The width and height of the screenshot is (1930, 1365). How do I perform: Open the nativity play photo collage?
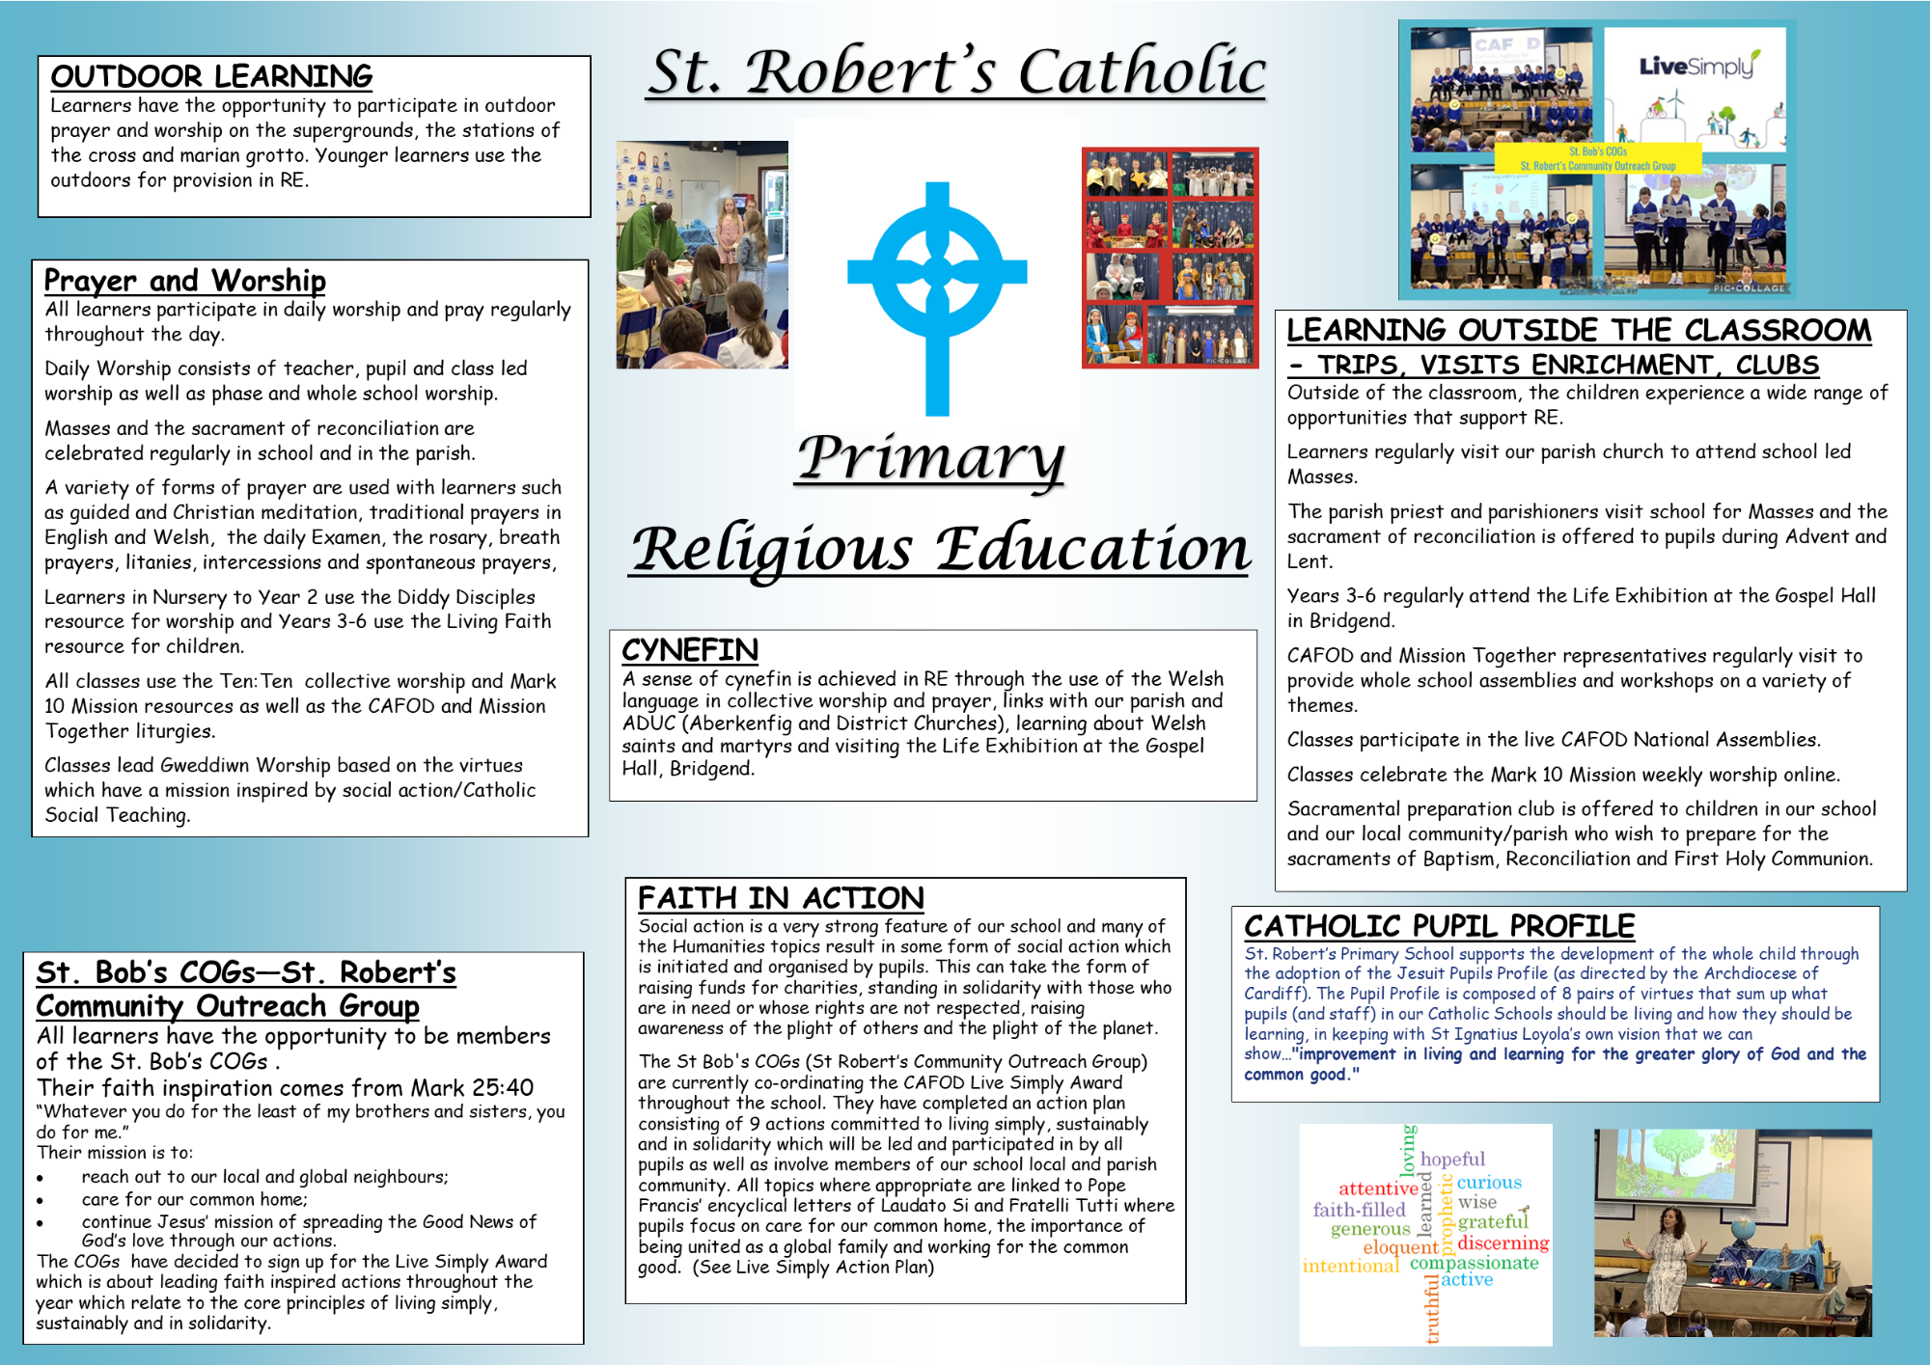[x=1170, y=257]
